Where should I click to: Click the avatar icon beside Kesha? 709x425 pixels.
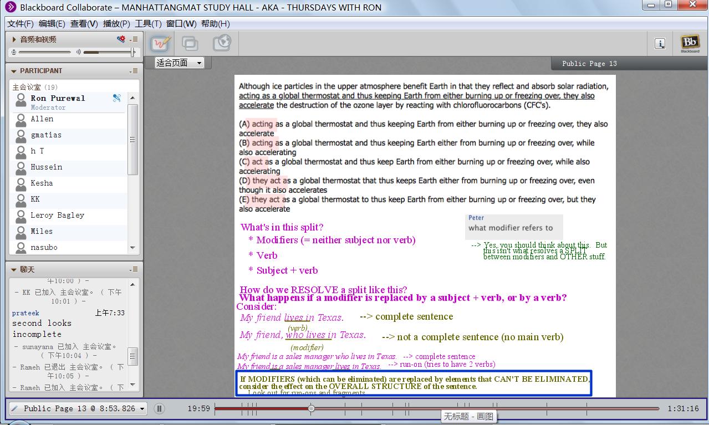click(21, 184)
